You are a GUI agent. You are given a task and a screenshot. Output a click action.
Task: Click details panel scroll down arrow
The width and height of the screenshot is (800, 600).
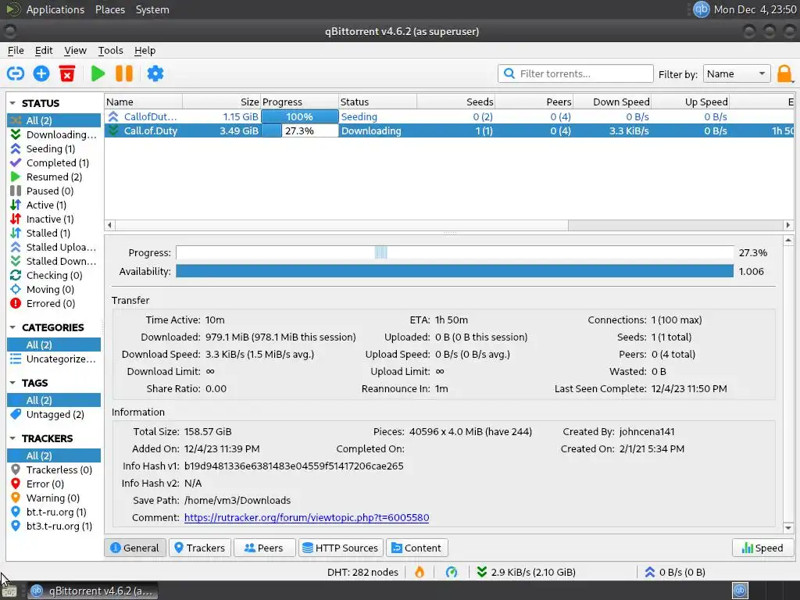788,528
